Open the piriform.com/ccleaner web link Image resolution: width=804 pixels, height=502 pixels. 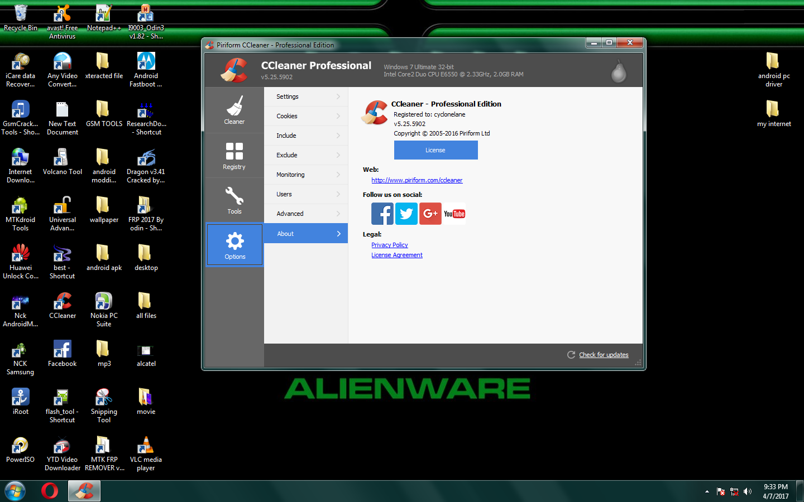point(417,180)
